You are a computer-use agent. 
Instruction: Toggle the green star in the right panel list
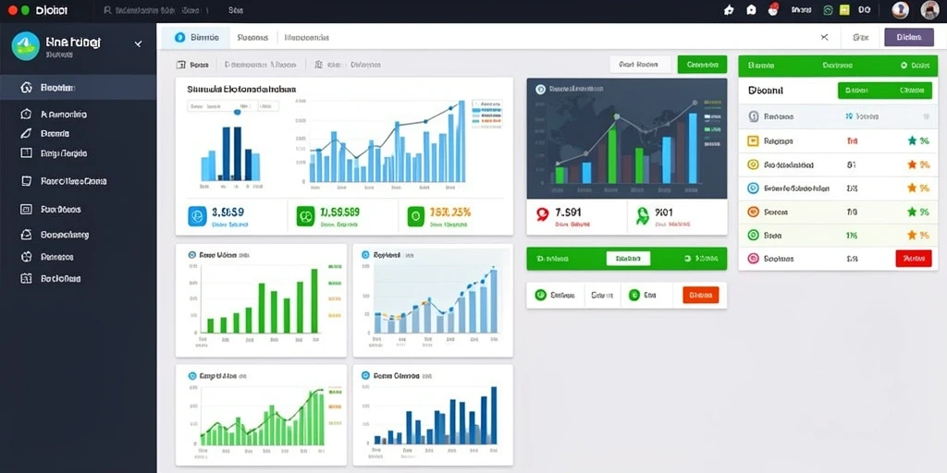912,212
